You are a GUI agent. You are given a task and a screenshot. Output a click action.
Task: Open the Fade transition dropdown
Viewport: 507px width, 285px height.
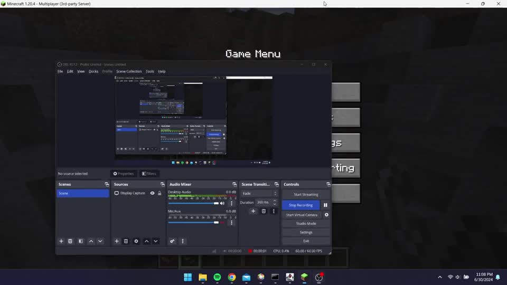coord(259,194)
